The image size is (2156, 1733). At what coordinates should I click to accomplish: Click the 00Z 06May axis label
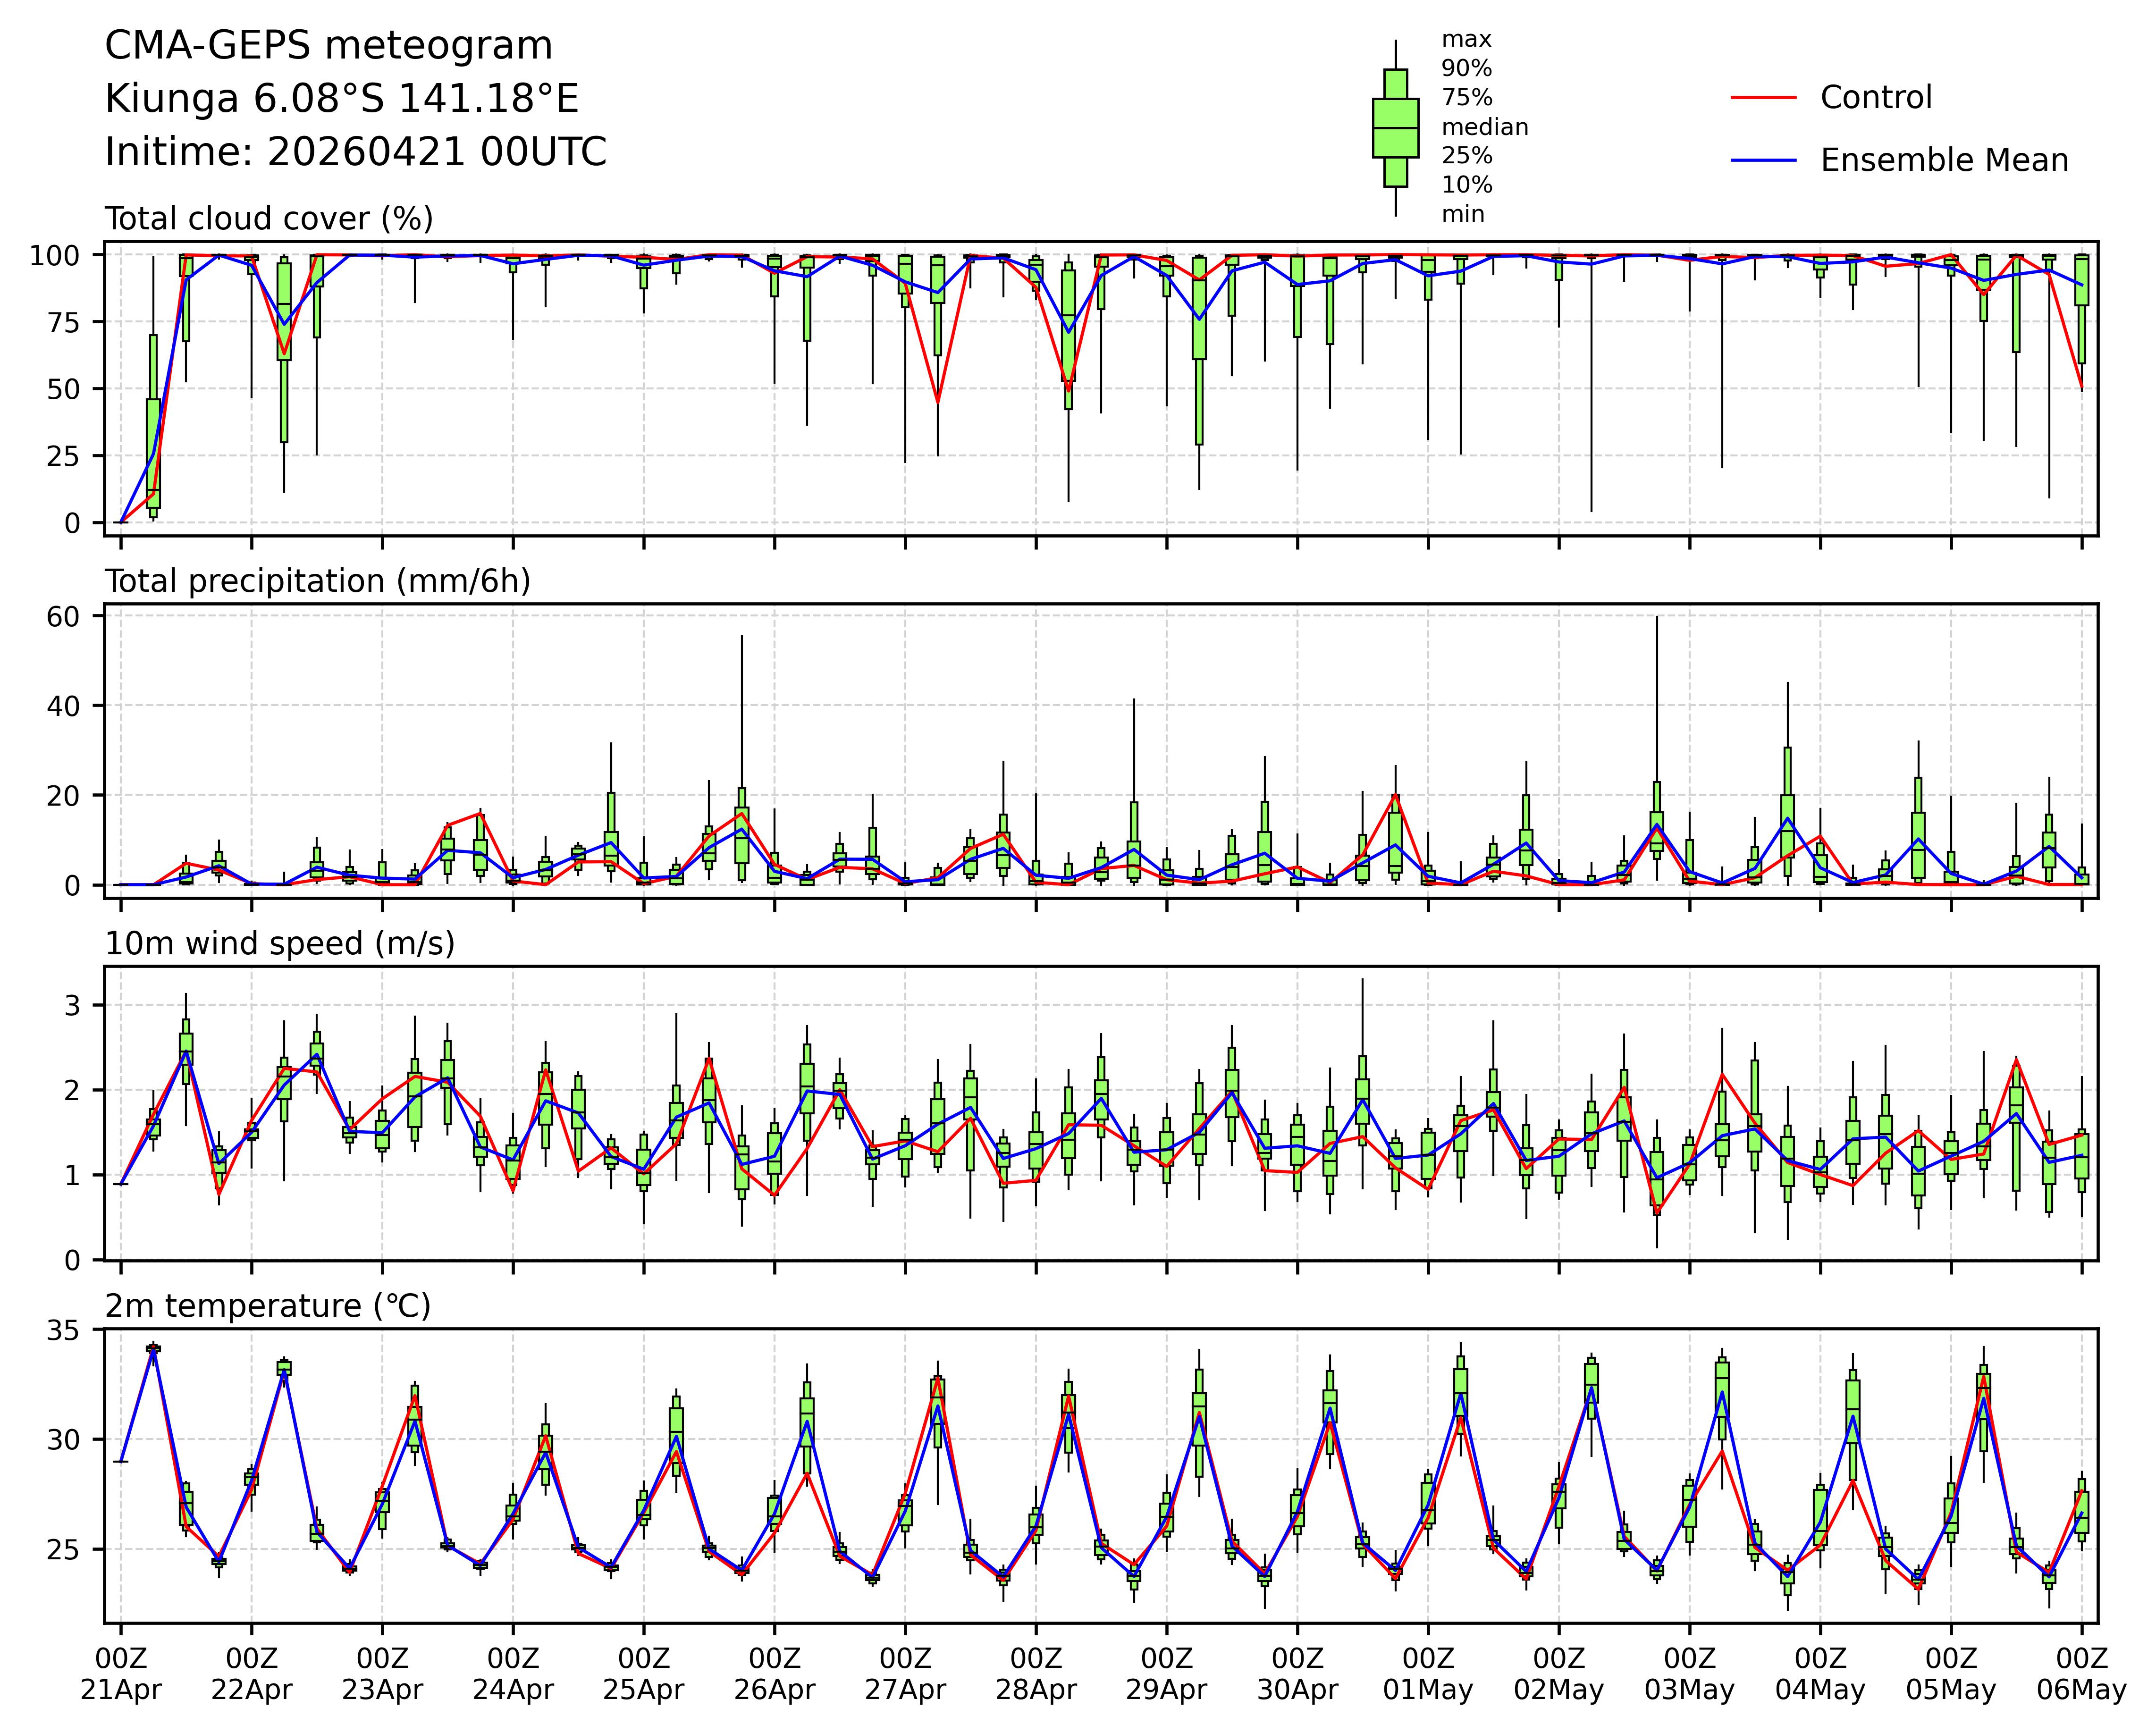pyautogui.click(x=2081, y=1675)
